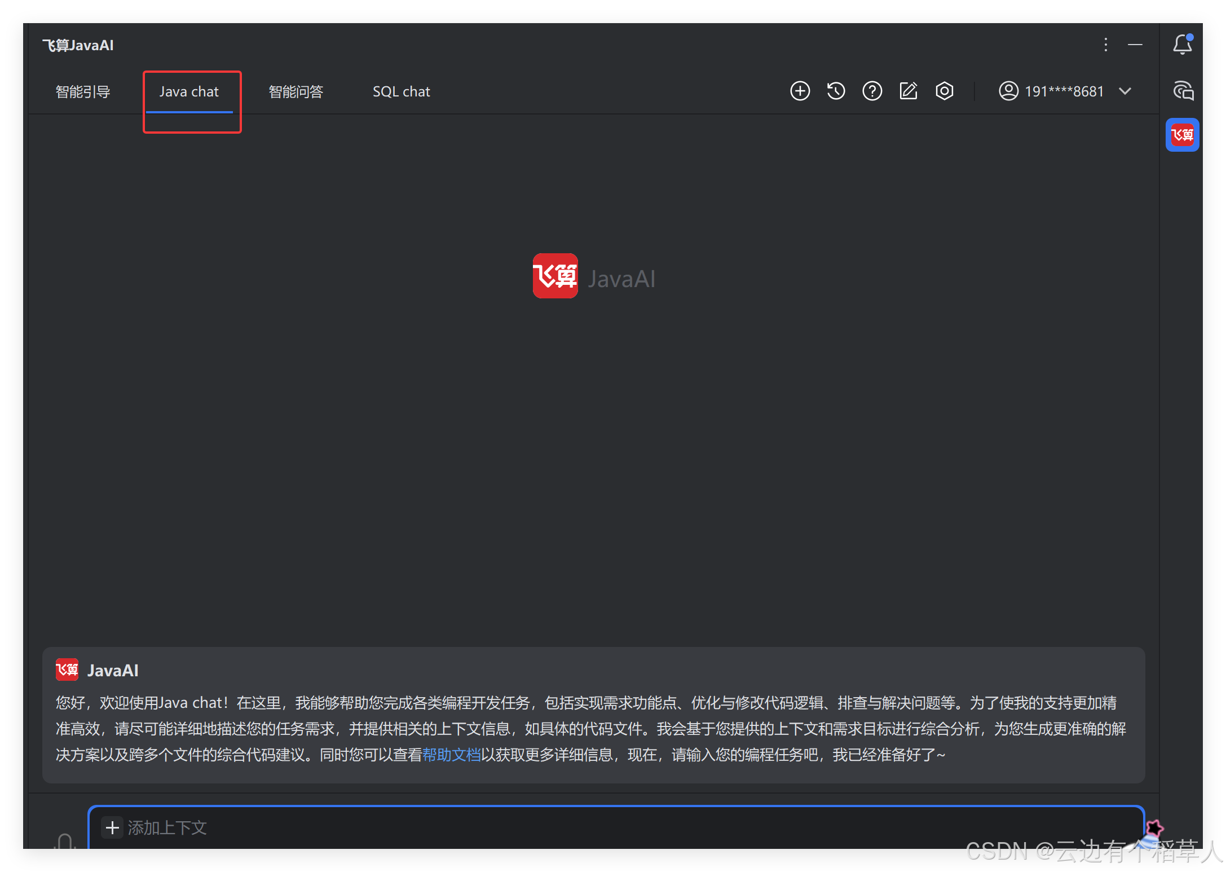The image size is (1226, 872).
Task: Open the 帮助文档 link
Action: point(451,755)
